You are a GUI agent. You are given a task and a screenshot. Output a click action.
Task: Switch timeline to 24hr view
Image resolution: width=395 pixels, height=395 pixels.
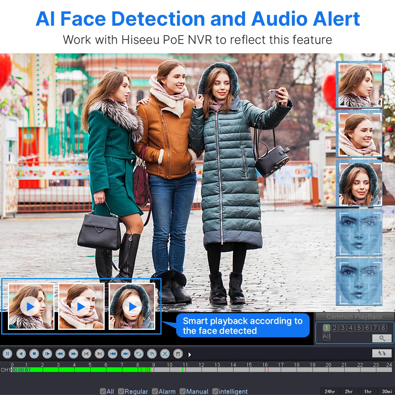[329, 391]
